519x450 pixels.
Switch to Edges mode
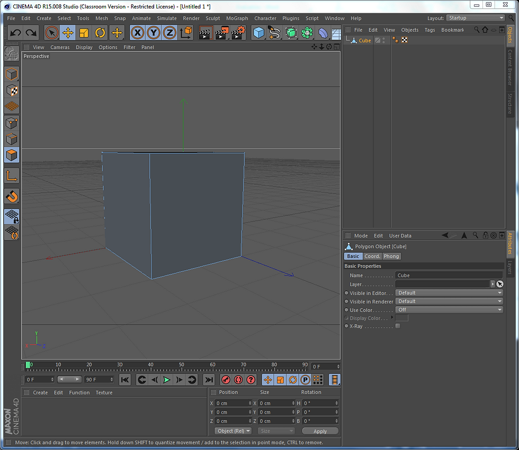click(12, 139)
